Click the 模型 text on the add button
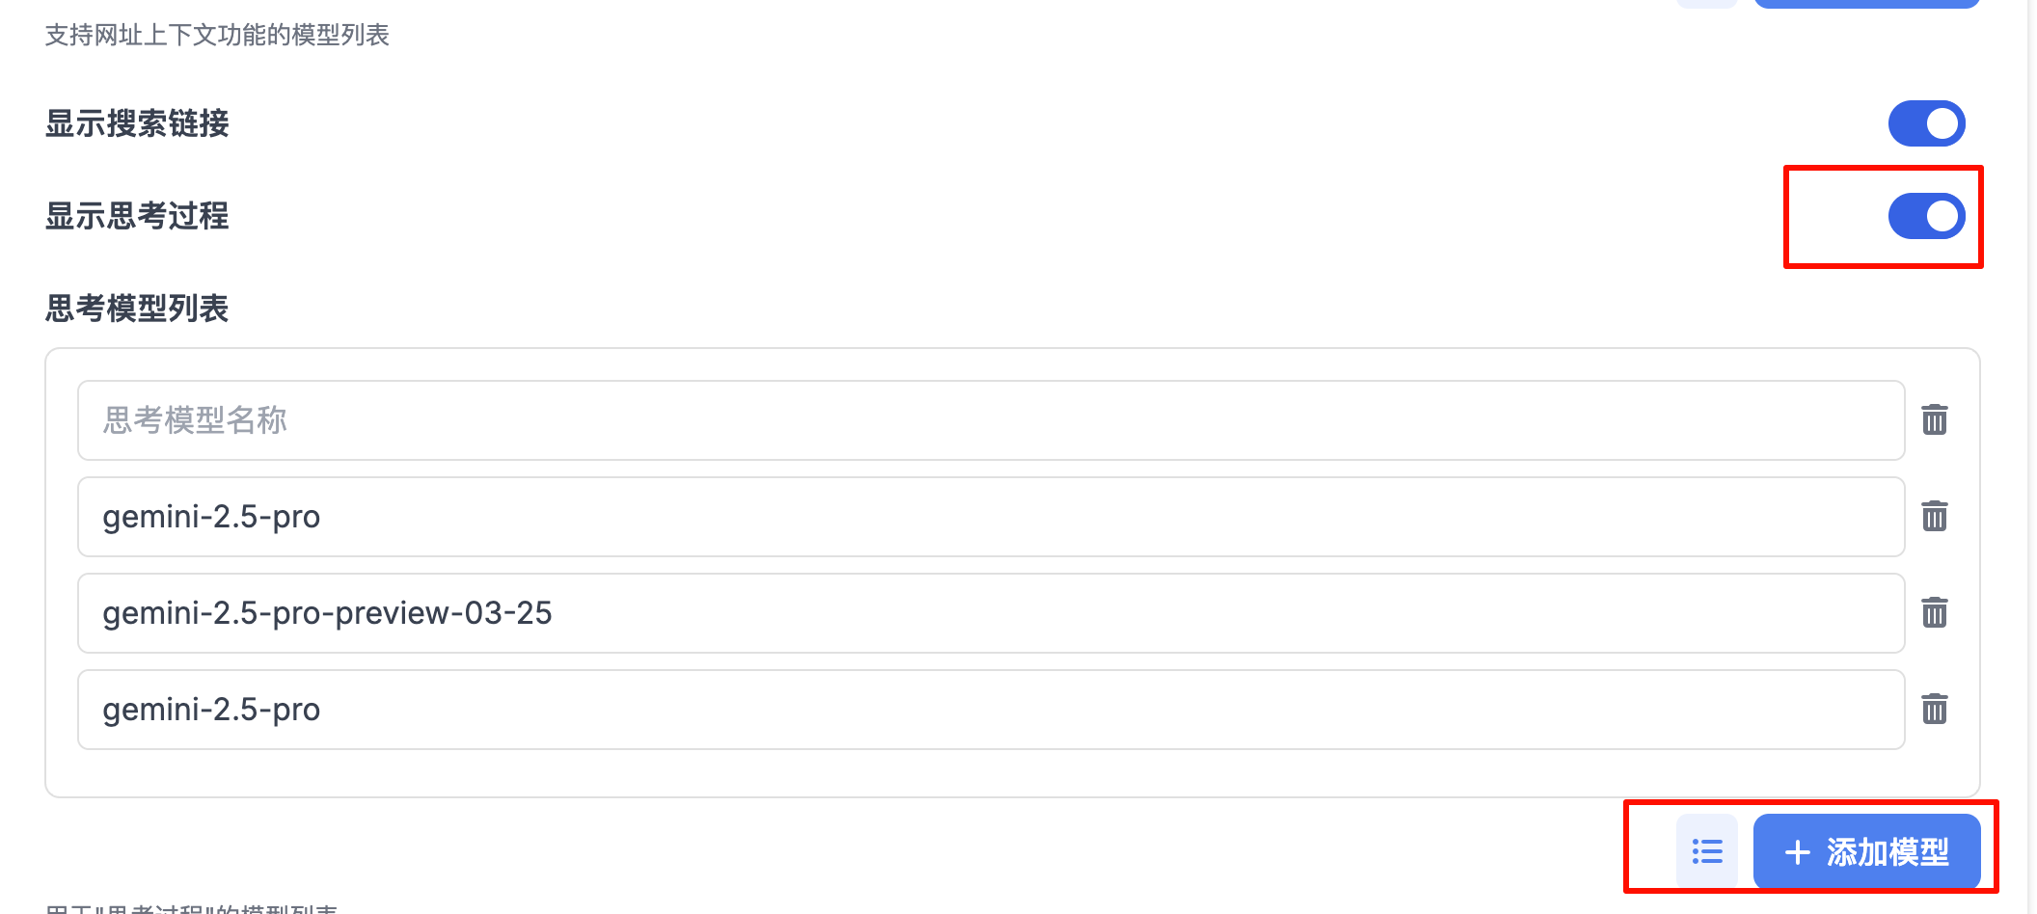The height and width of the screenshot is (914, 2037). click(x=1918, y=852)
